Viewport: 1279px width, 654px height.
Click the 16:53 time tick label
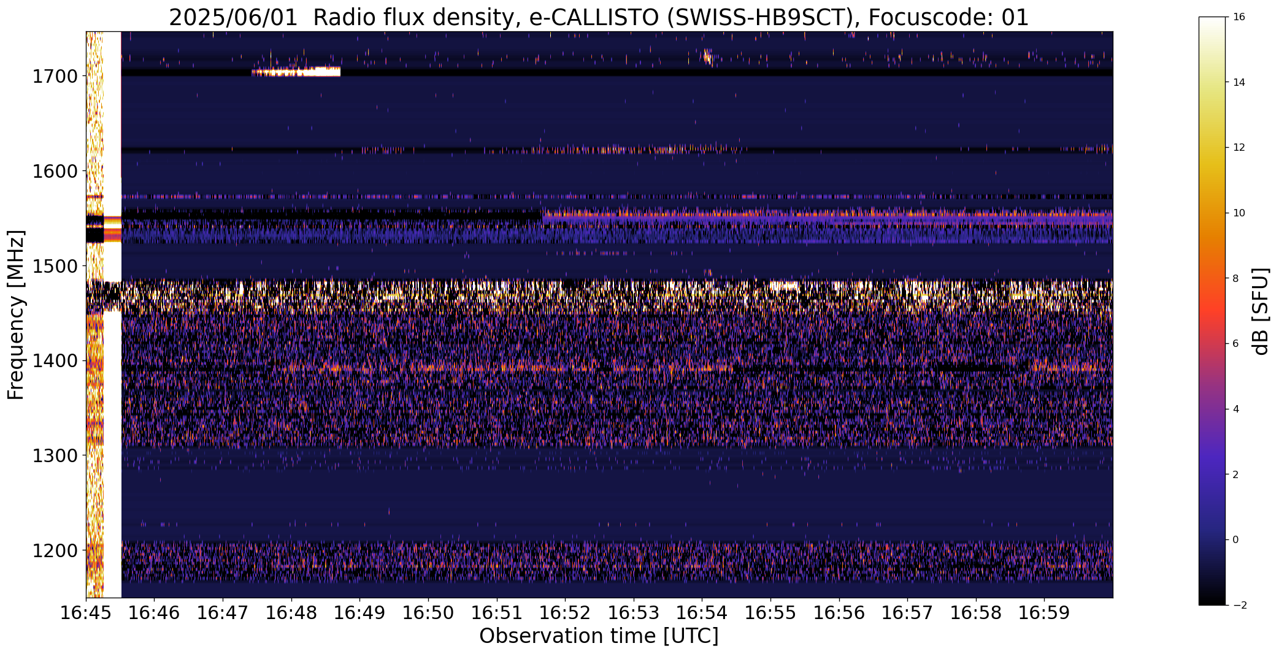[634, 613]
